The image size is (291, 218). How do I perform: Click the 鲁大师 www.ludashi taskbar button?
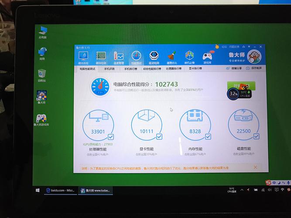(96, 191)
